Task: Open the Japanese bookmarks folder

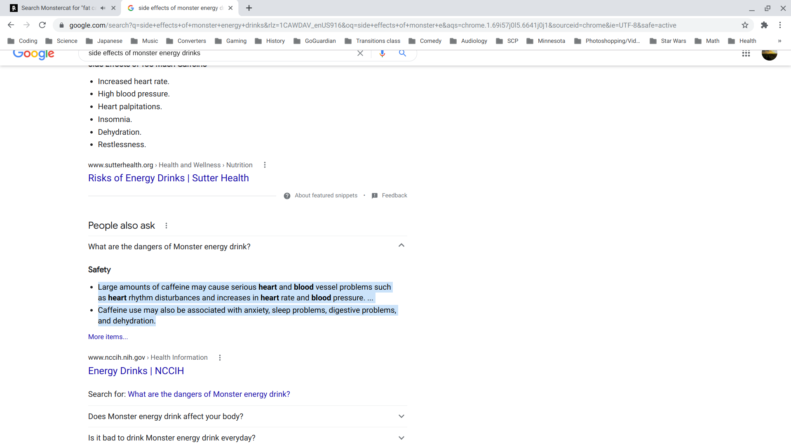Action: point(104,41)
